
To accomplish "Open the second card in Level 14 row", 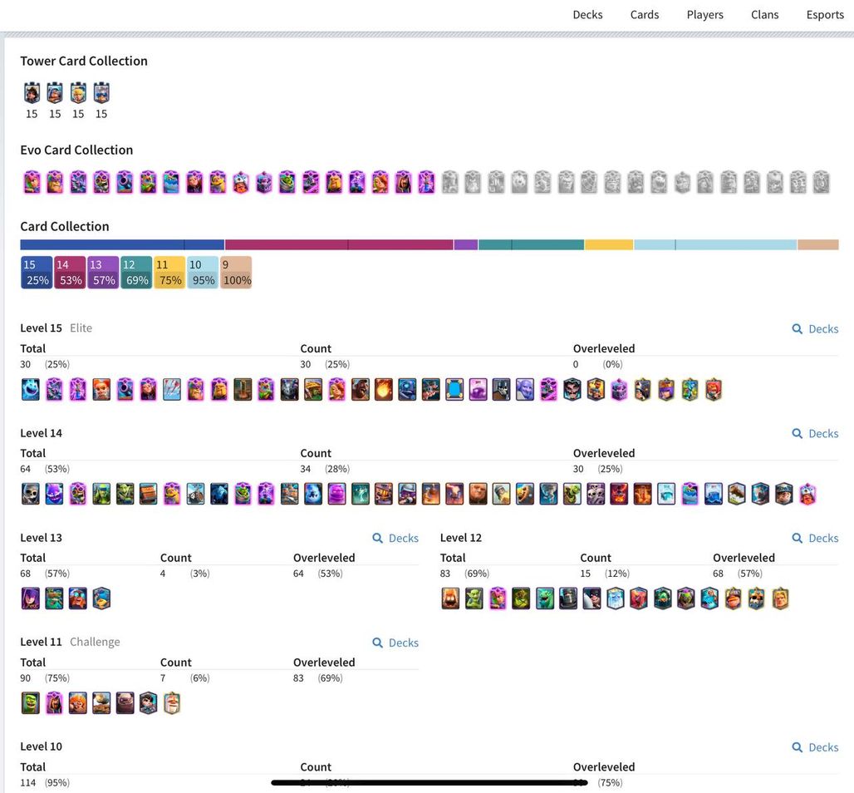I will [54, 494].
